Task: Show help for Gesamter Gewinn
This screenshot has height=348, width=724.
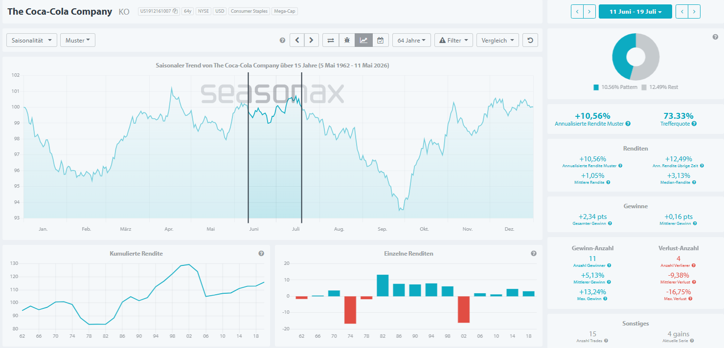Action: tap(610, 223)
